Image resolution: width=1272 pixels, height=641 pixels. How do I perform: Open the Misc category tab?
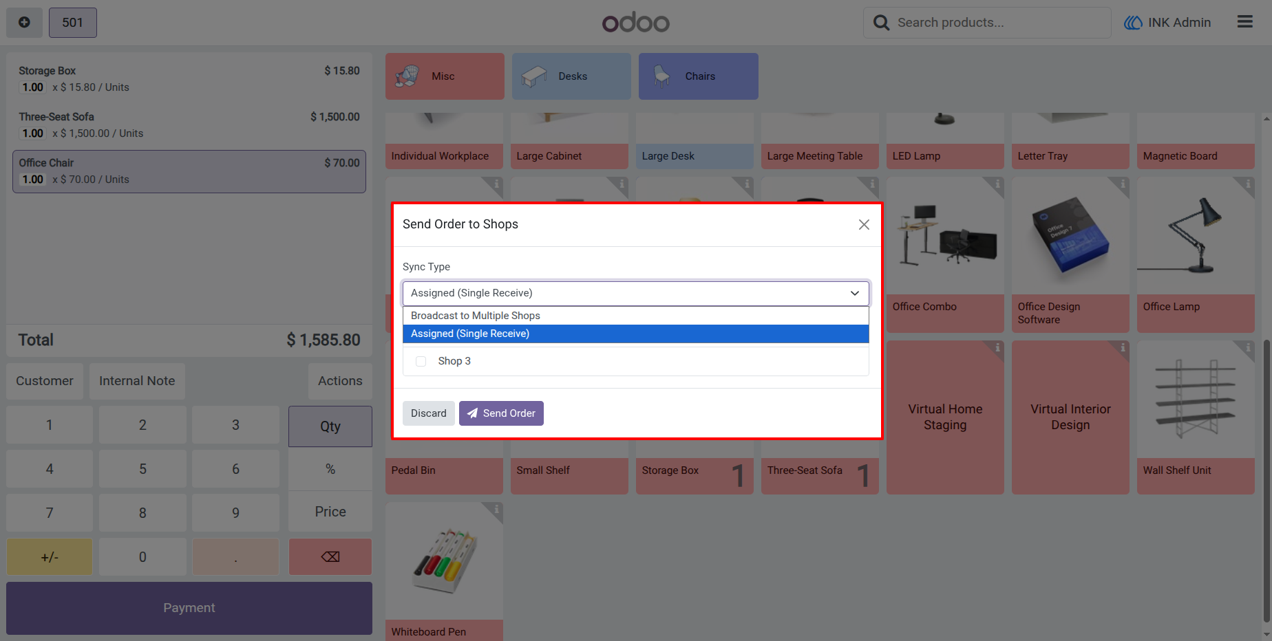coord(445,76)
